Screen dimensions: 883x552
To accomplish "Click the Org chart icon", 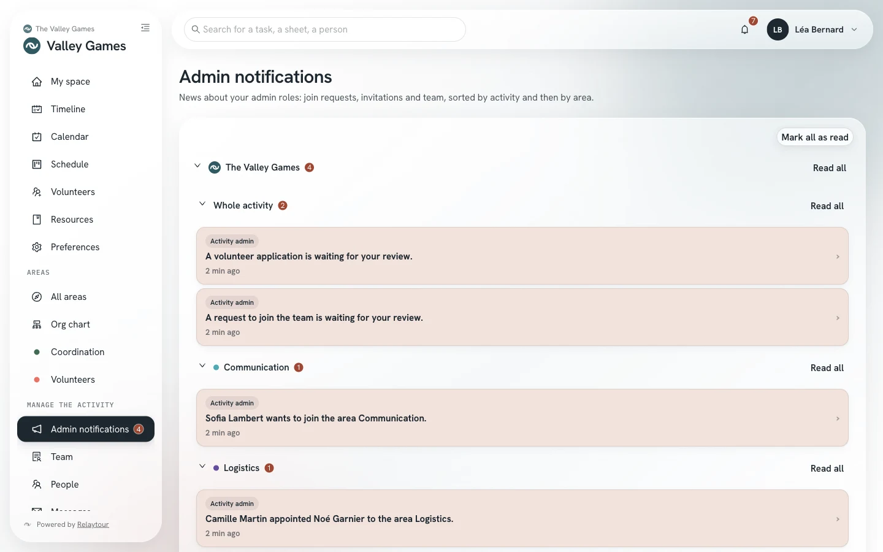I will click(37, 324).
